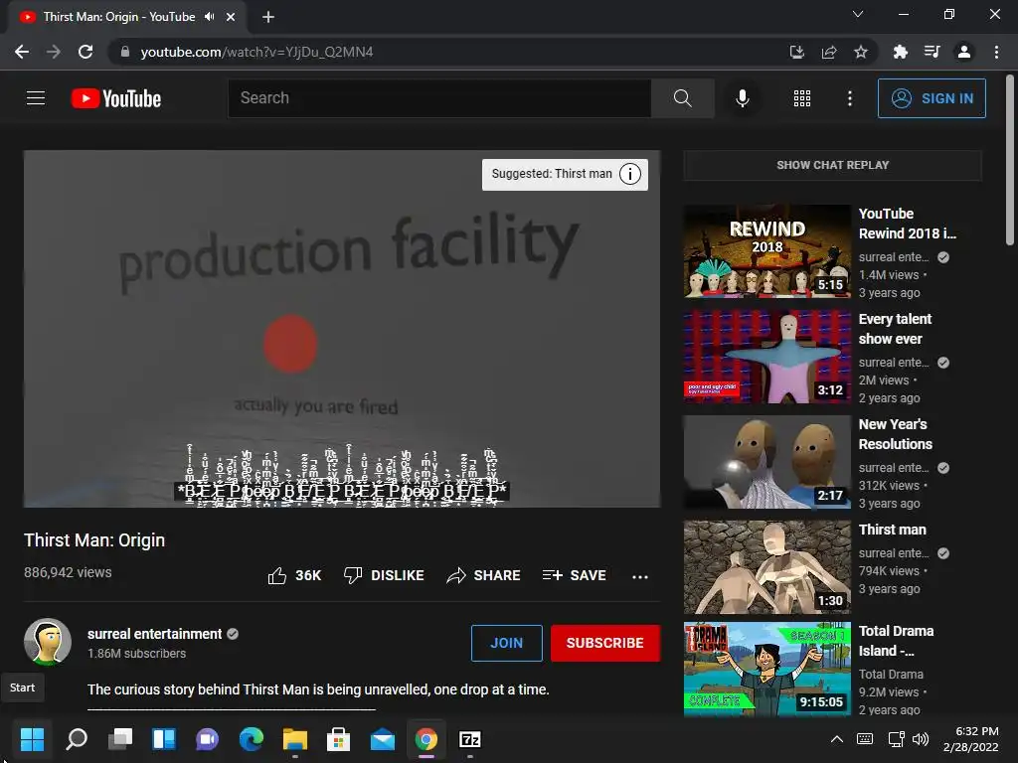
Task: Close the Thirst Man: Origin tab
Action: [x=231, y=17]
